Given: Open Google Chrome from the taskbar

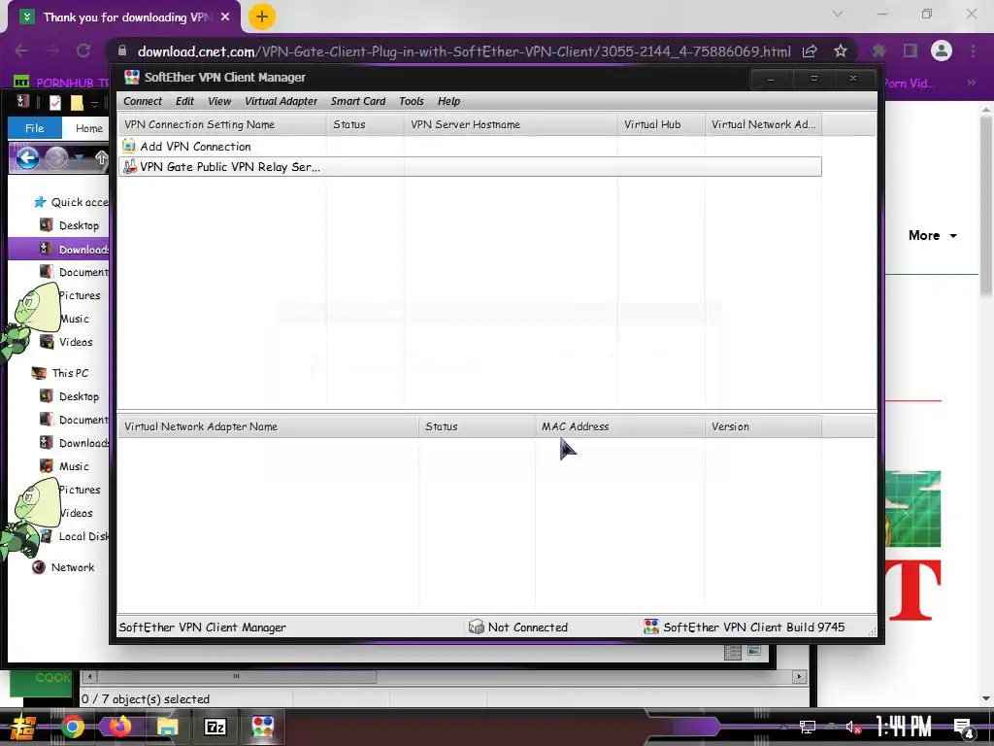Looking at the screenshot, I should (72, 727).
